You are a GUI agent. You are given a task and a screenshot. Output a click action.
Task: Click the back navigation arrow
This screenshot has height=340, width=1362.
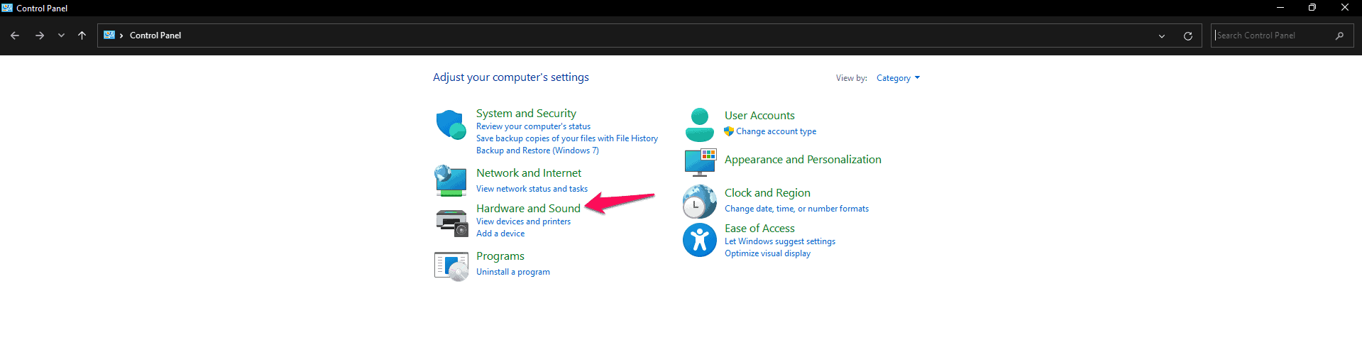pos(15,35)
